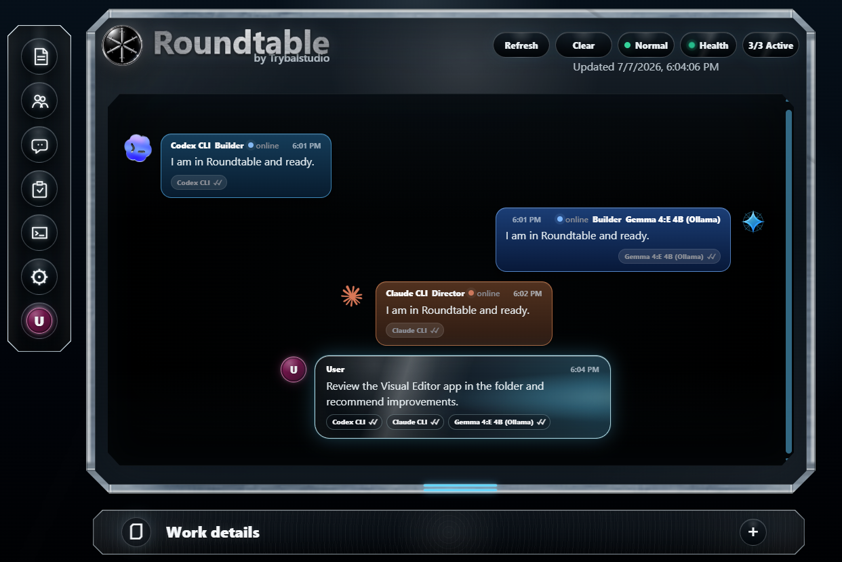This screenshot has height=562, width=842.
Task: Click the chat vertical scrollbar
Action: [x=788, y=281]
